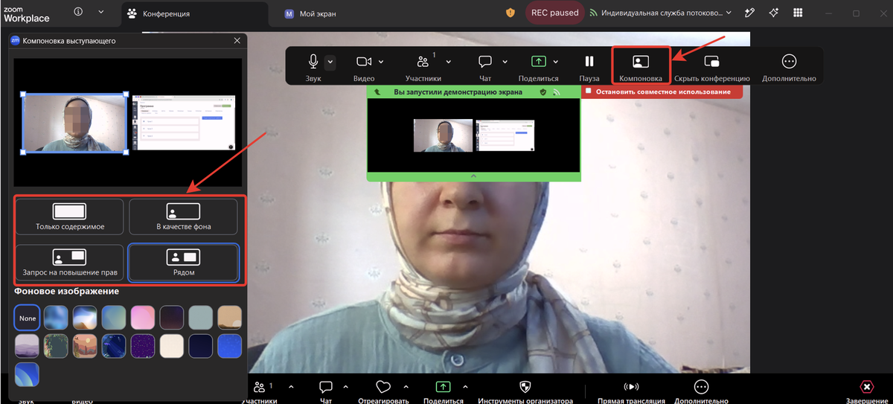Choose None background image
This screenshot has height=404, width=893.
point(28,318)
